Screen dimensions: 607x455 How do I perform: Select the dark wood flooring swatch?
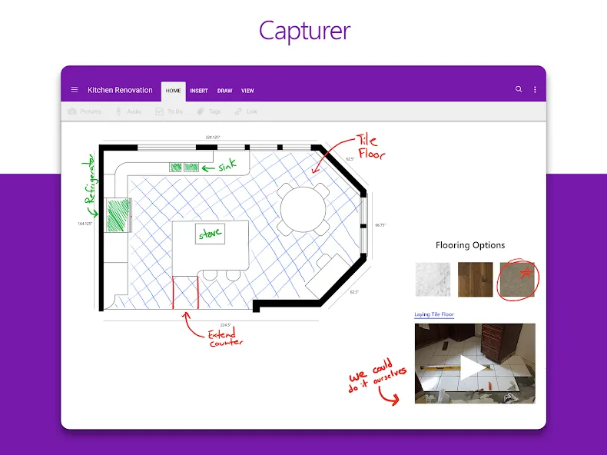[x=475, y=279]
